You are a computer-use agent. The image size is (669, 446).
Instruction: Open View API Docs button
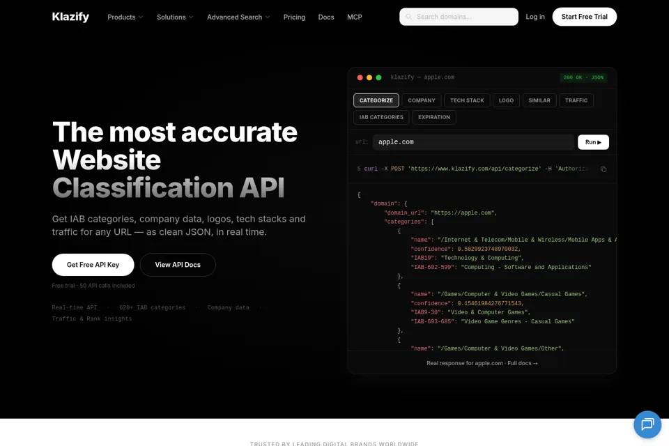coord(178,265)
